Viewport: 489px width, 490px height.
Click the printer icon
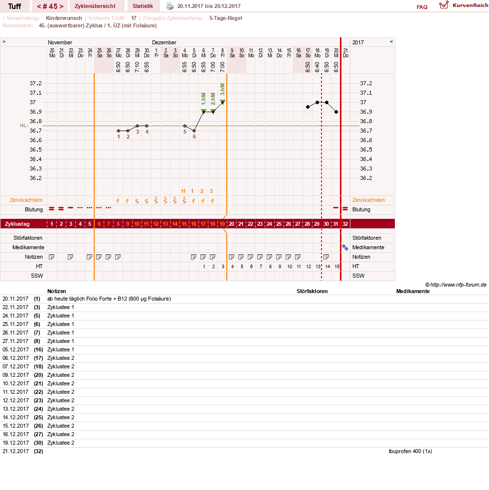pos(169,6)
